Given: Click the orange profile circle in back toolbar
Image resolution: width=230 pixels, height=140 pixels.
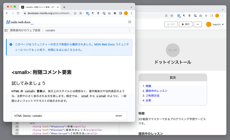Looking at the screenshot, I should click(x=217, y=16).
